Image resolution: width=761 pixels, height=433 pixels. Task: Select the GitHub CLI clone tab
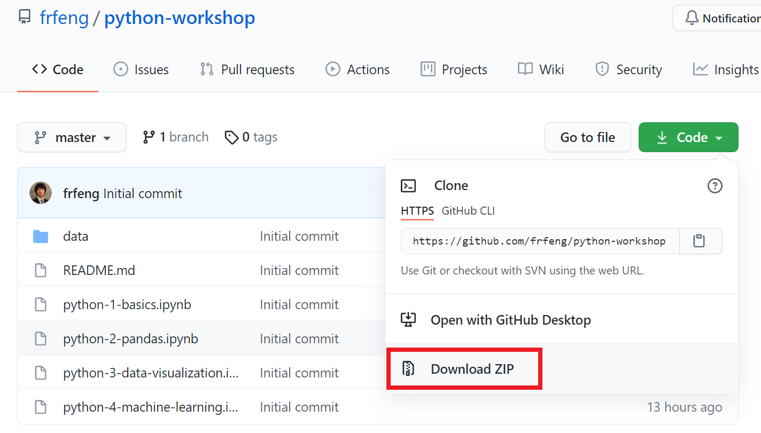(x=468, y=211)
